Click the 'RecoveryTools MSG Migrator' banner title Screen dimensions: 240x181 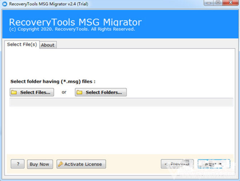76,22
